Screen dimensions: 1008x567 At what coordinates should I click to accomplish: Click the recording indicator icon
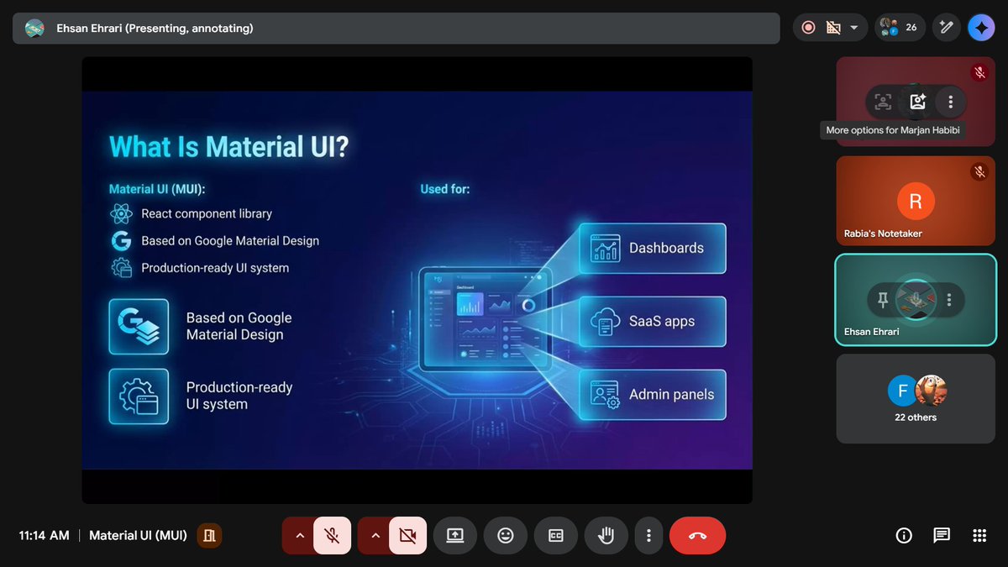tap(809, 28)
